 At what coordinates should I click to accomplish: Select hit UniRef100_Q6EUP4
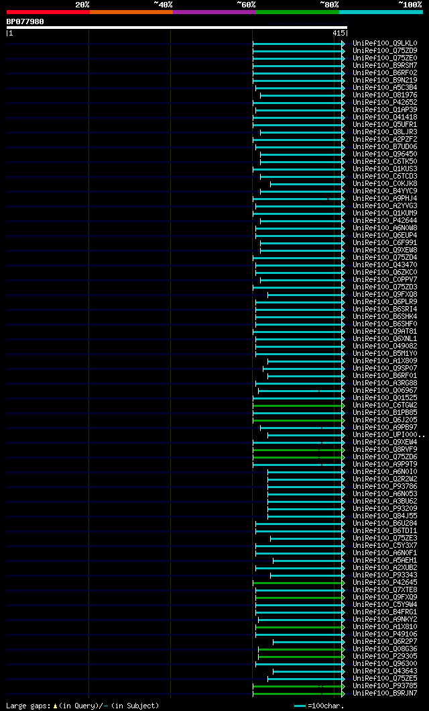[385, 236]
